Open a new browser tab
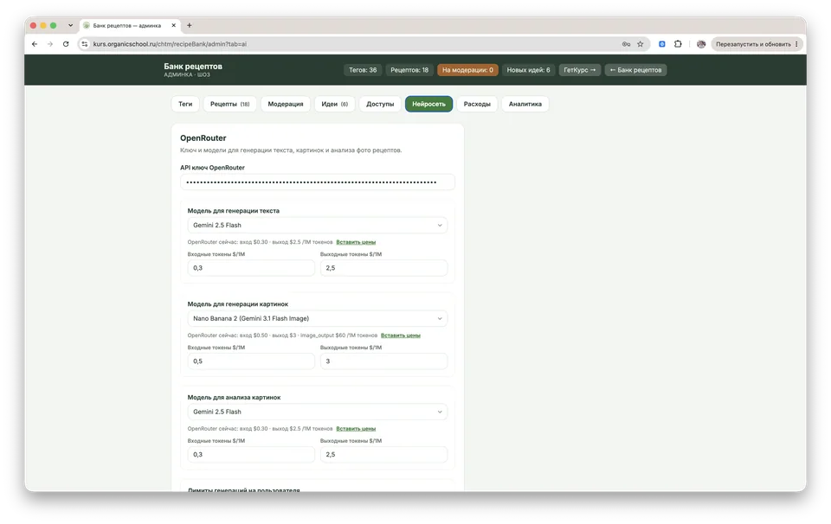This screenshot has width=831, height=524. coord(190,25)
